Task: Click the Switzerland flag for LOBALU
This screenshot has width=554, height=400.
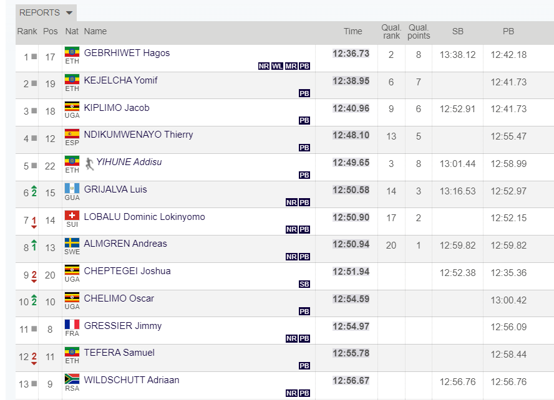Action: click(72, 216)
